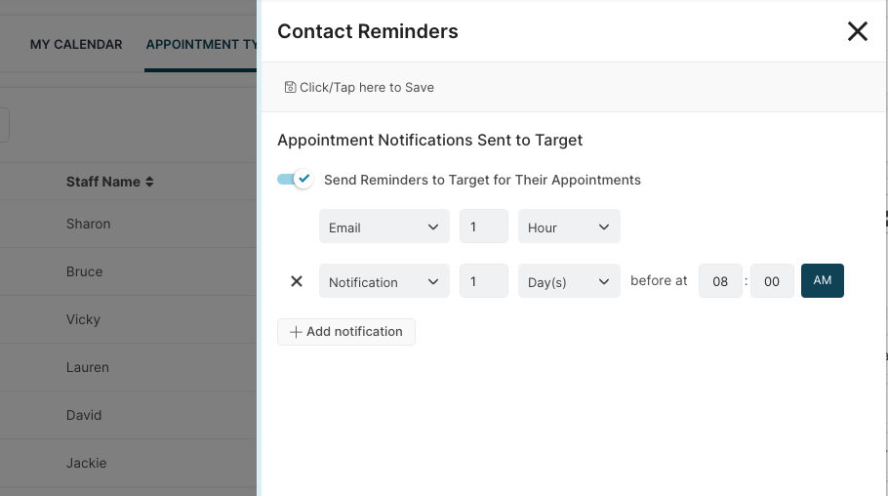Toggle the AM/PM time button

click(822, 281)
